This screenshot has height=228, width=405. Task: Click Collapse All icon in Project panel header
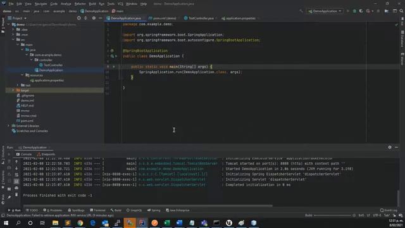pyautogui.click(x=86, y=18)
